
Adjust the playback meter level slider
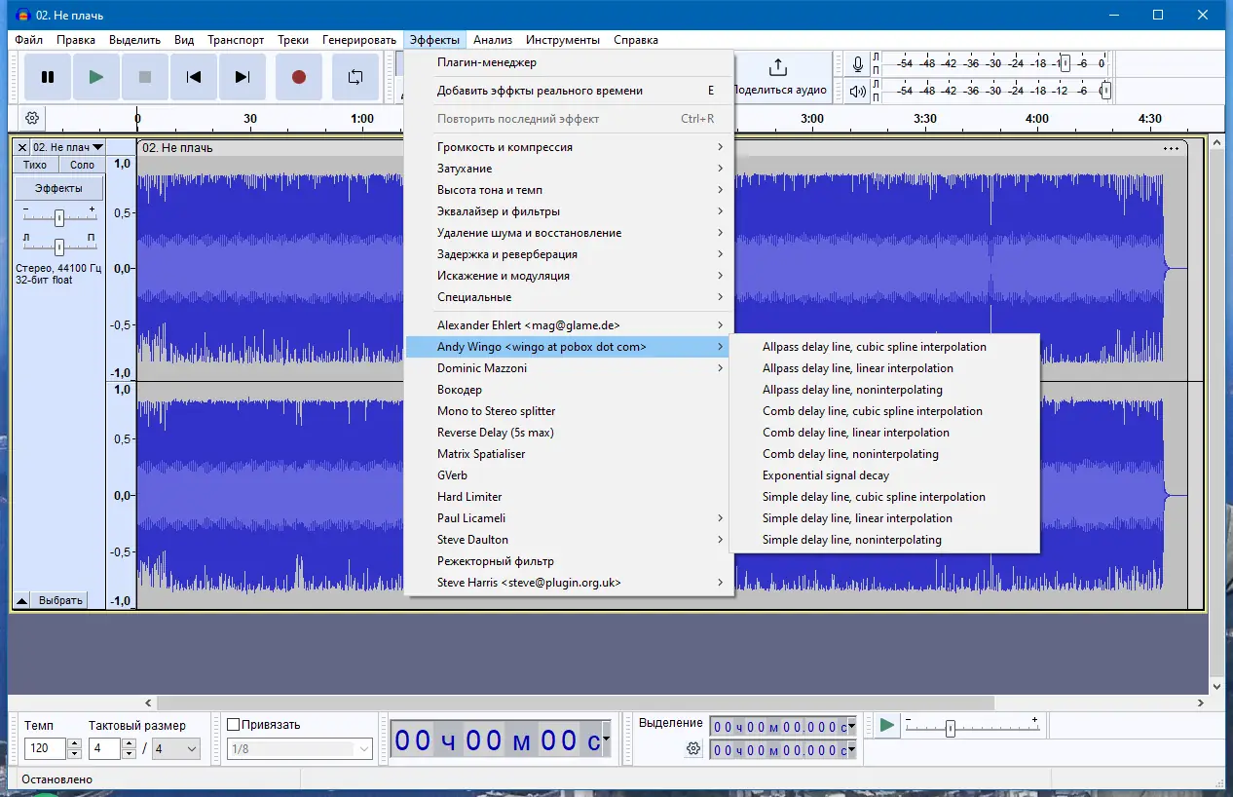[1104, 91]
